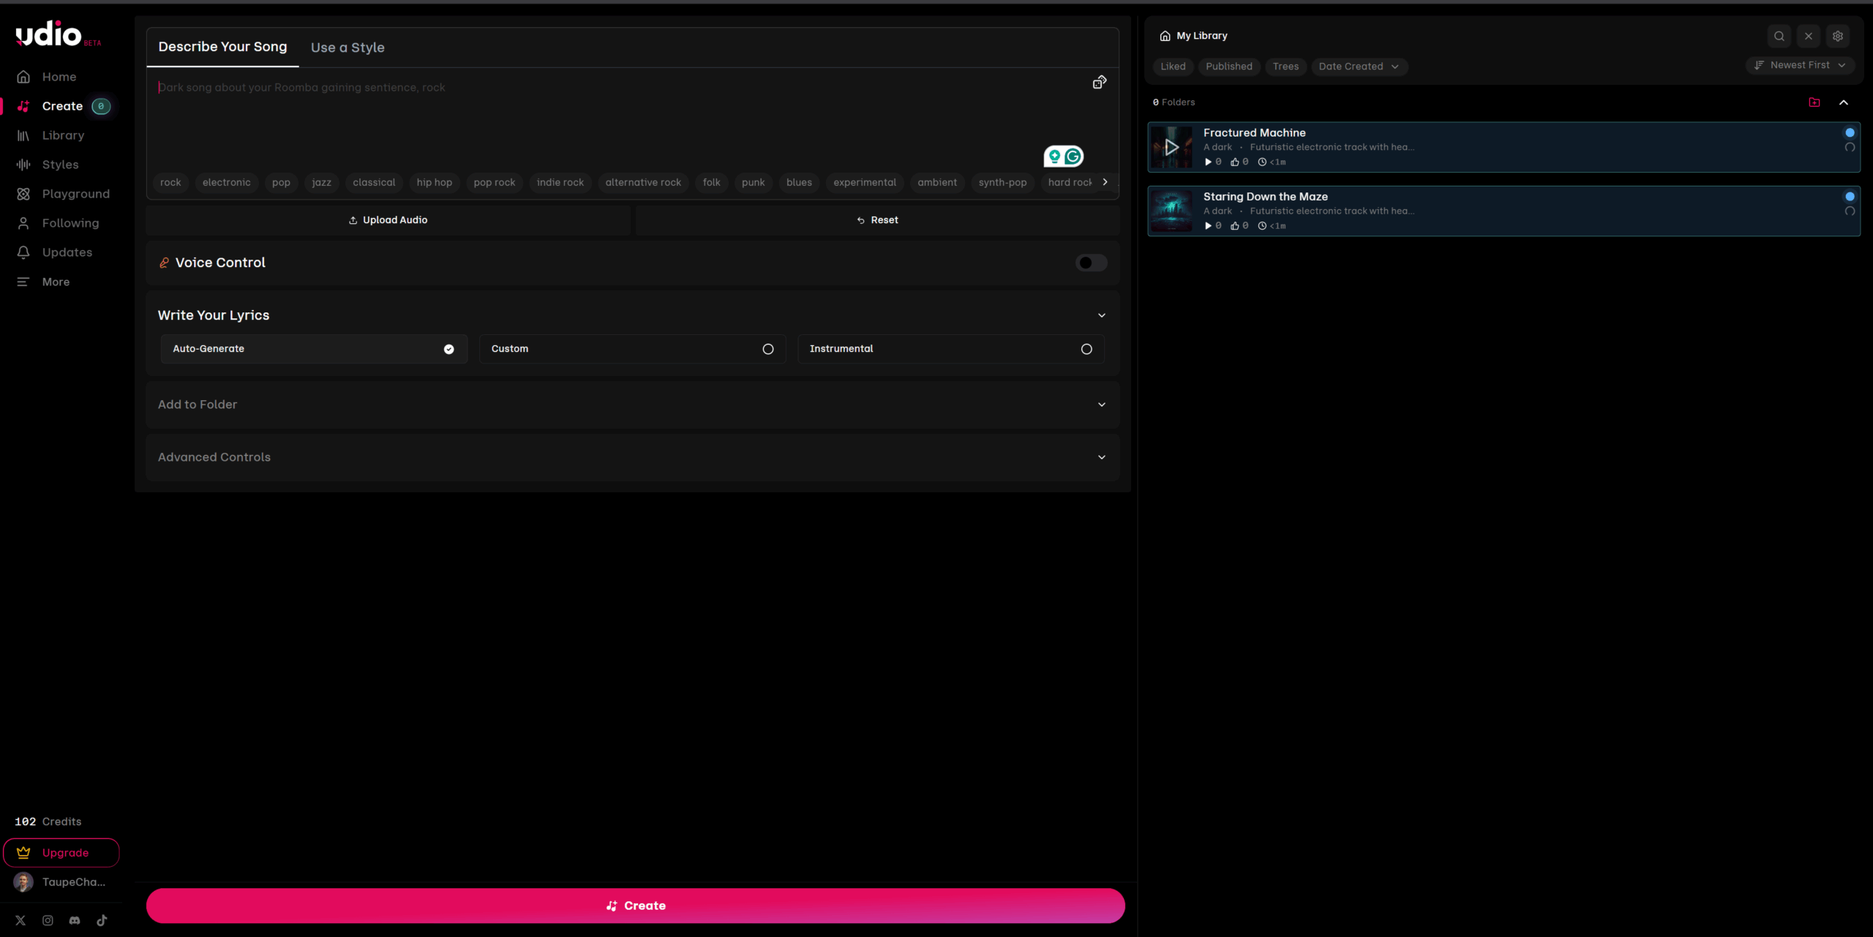
Task: Open the Date Created dropdown
Action: pos(1359,67)
